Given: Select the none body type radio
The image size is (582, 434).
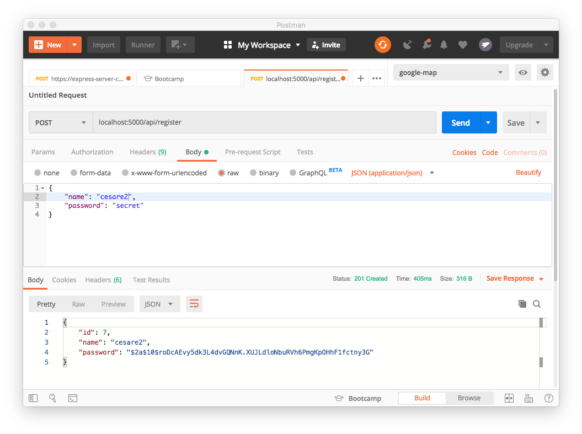Looking at the screenshot, I should click(38, 173).
